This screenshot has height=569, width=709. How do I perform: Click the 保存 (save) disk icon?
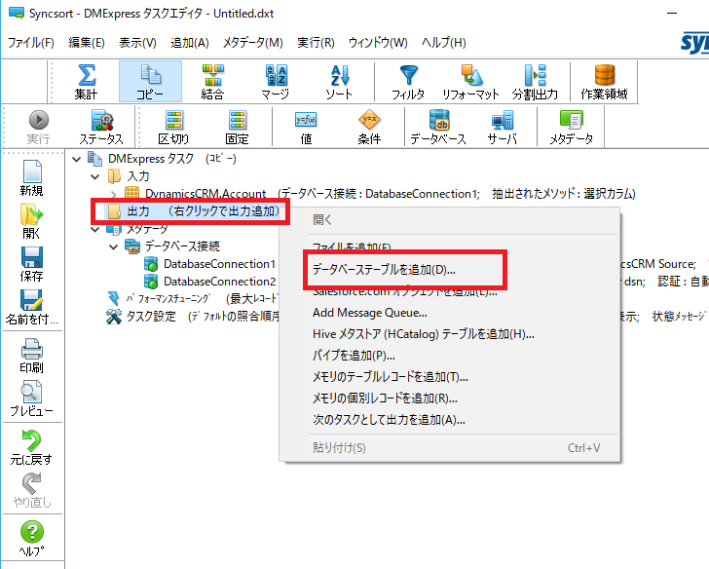click(31, 264)
